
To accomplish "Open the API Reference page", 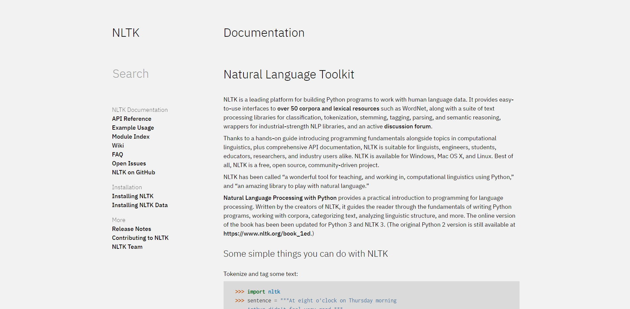I will coord(131,119).
